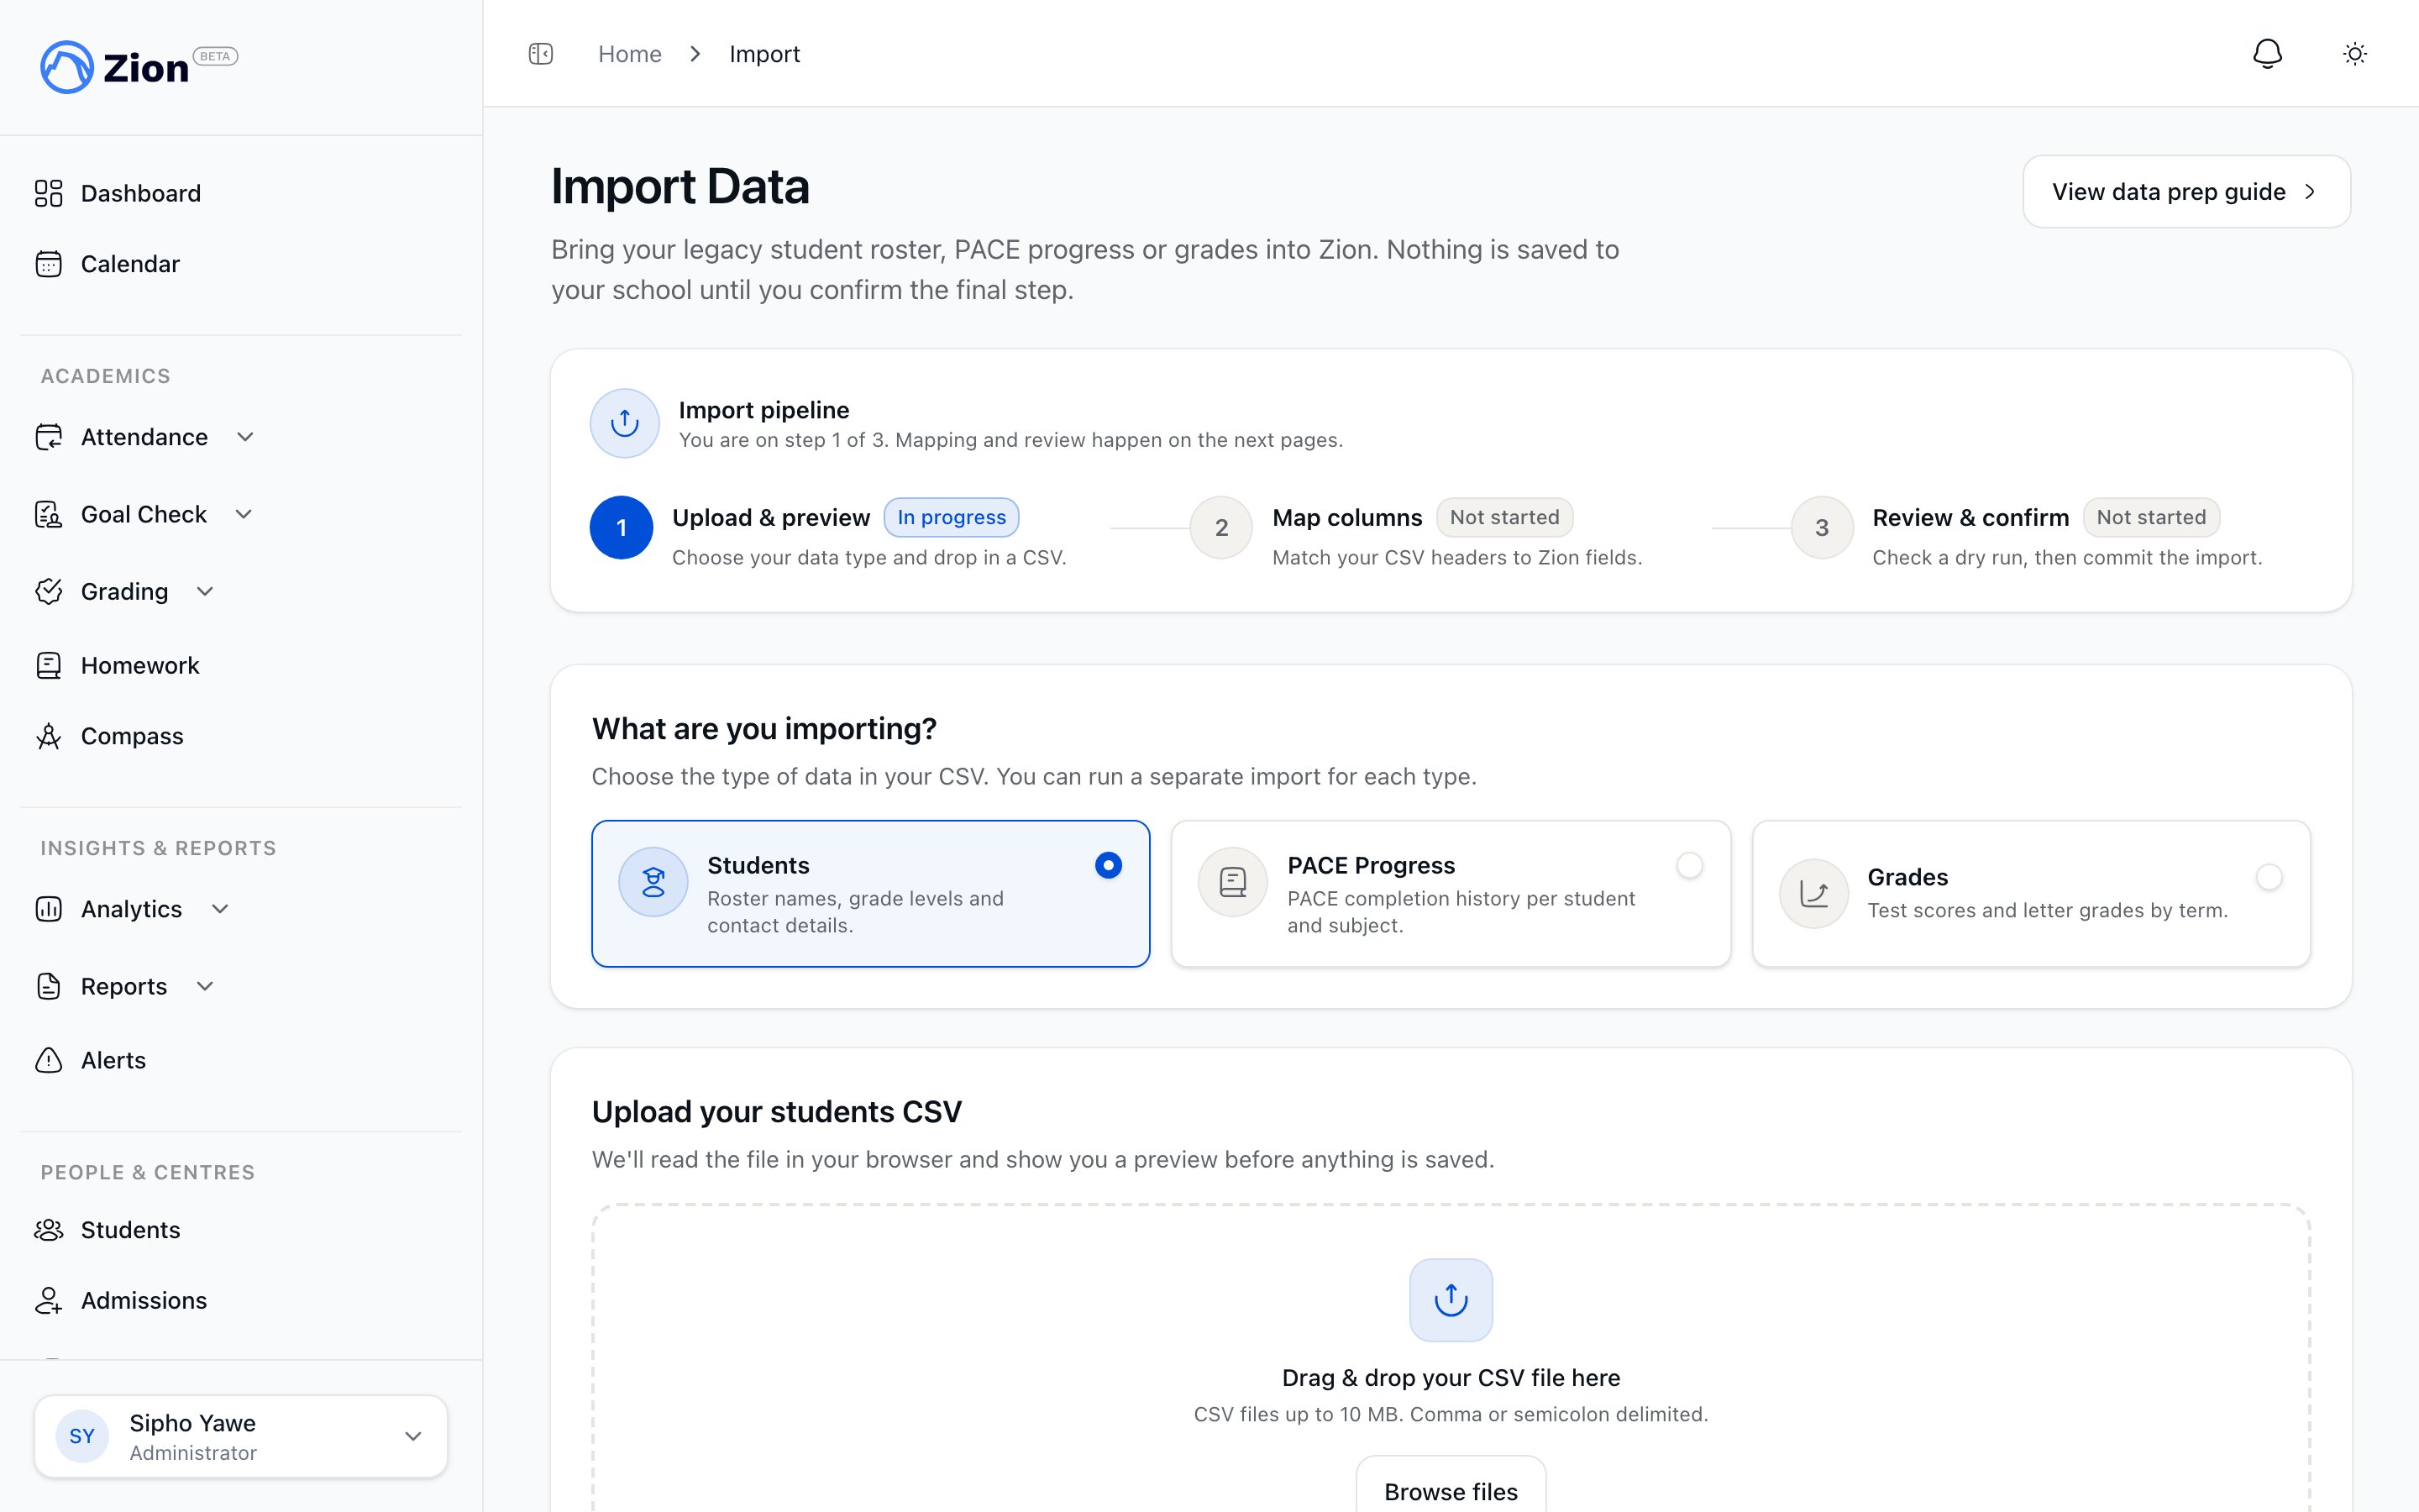Select the Students radio button
The height and width of the screenshot is (1512, 2419).
pos(1109,865)
